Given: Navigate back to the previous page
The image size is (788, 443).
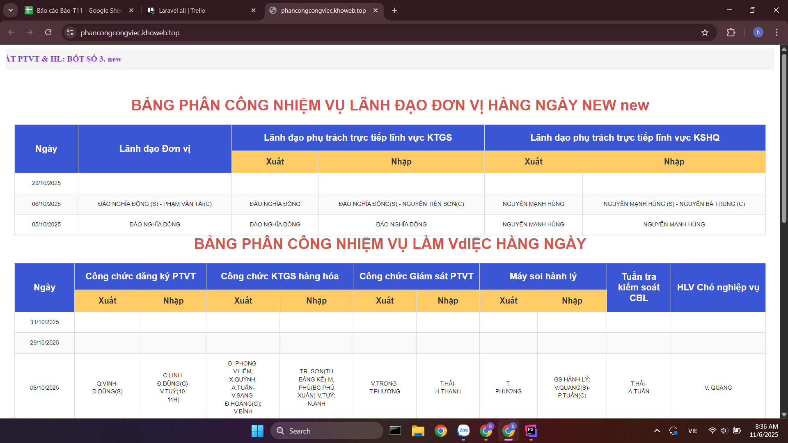Looking at the screenshot, I should click(x=11, y=32).
